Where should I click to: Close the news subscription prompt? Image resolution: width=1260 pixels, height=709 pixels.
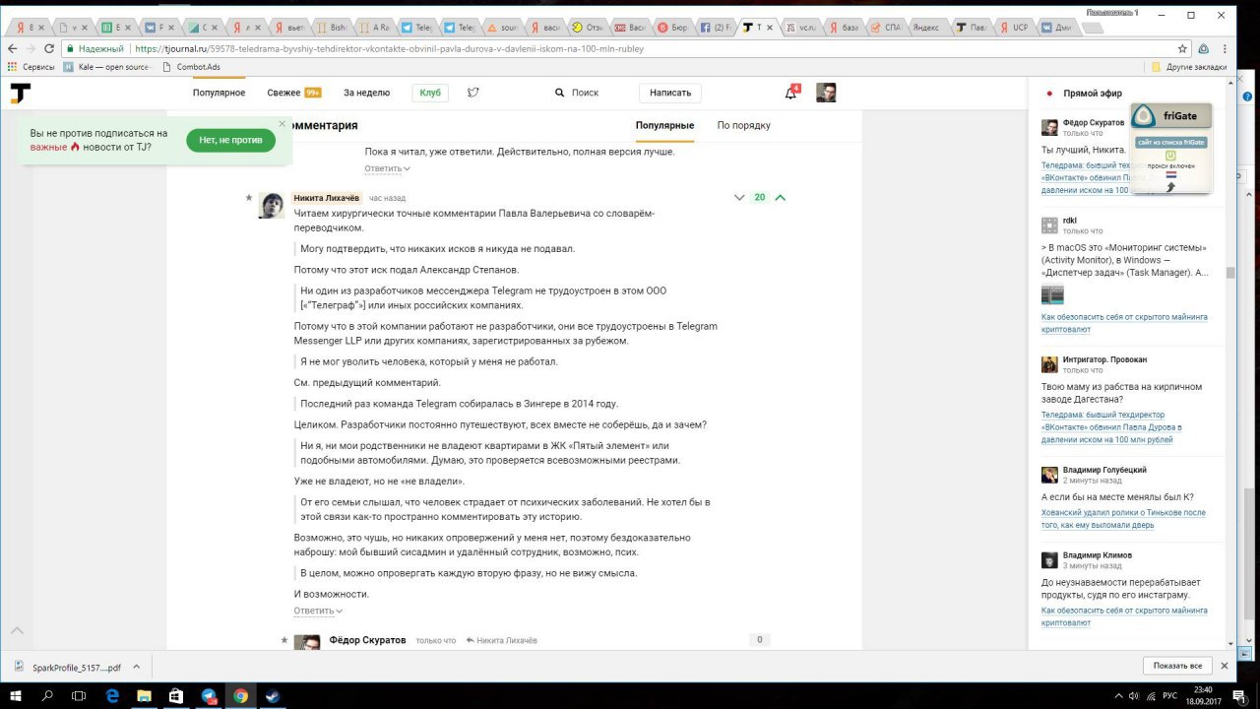(x=282, y=124)
